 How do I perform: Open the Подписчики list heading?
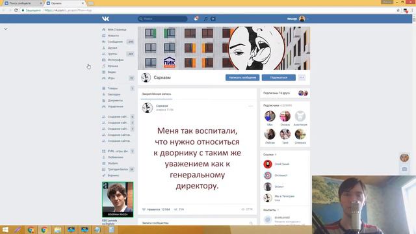(x=271, y=105)
